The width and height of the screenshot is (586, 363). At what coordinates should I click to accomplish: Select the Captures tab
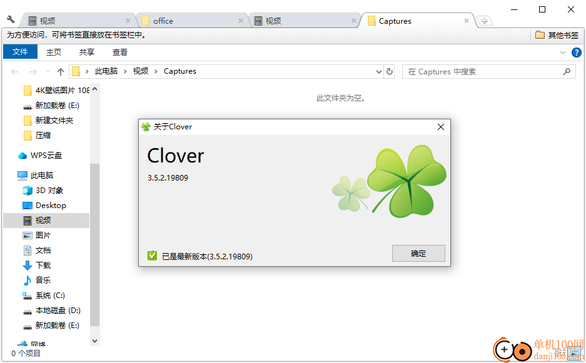pyautogui.click(x=418, y=21)
